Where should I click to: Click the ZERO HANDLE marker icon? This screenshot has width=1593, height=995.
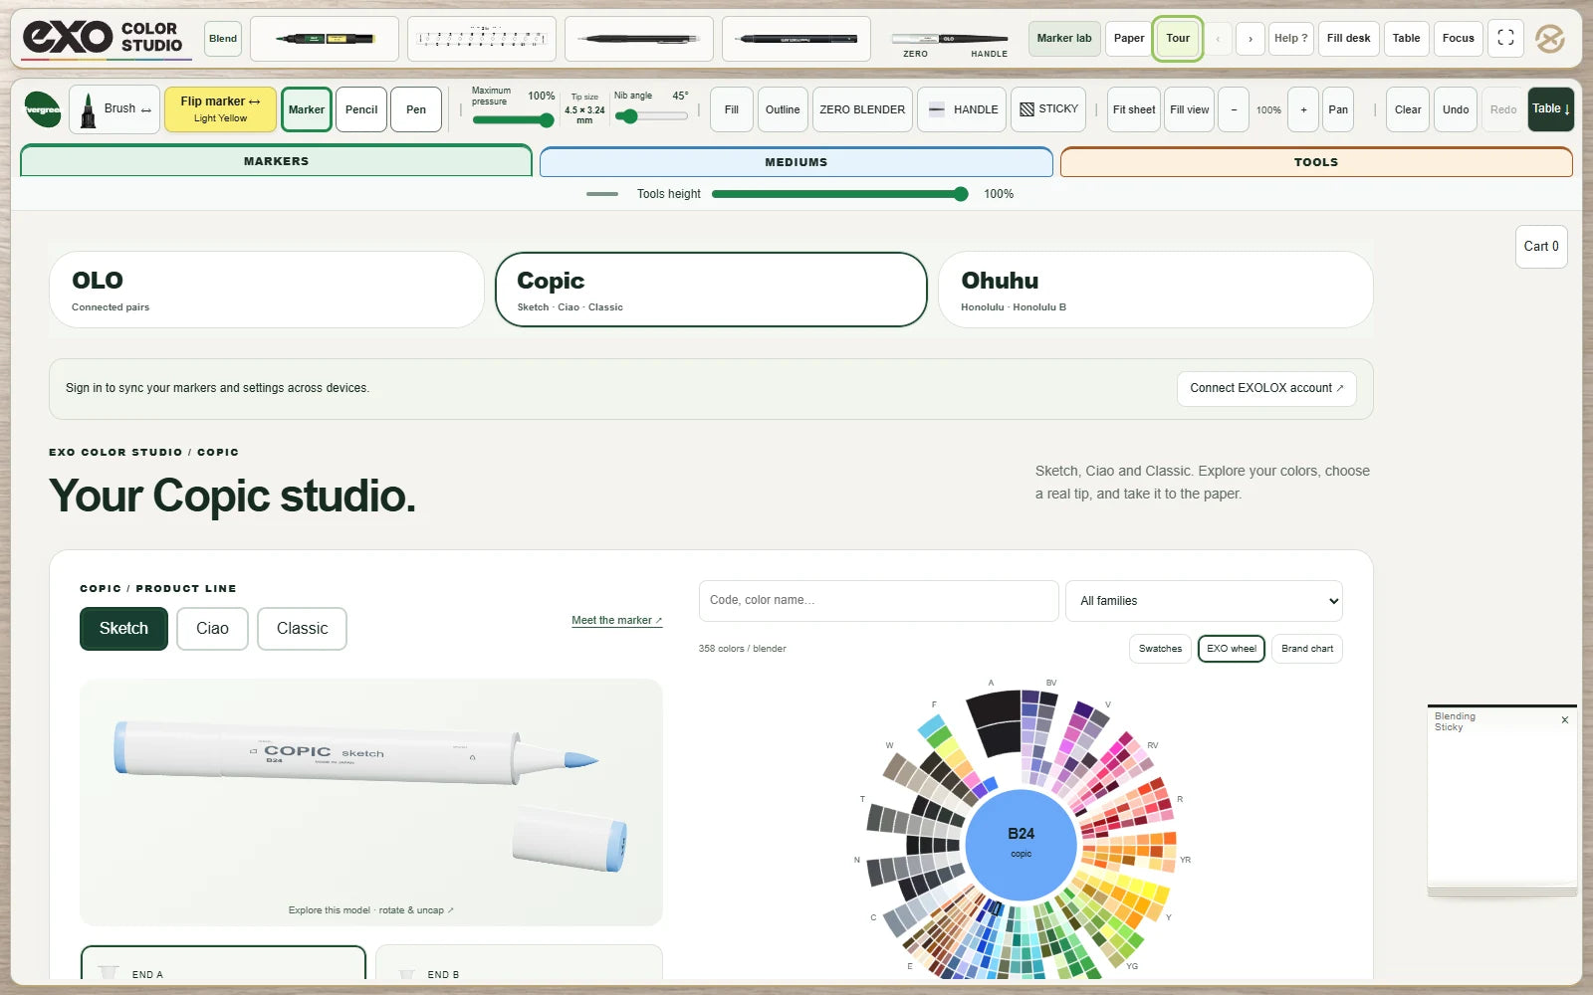(949, 41)
